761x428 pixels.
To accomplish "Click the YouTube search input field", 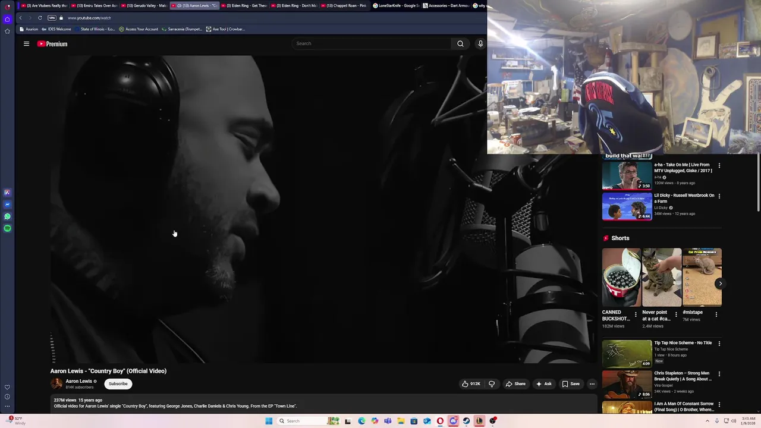I will point(372,43).
